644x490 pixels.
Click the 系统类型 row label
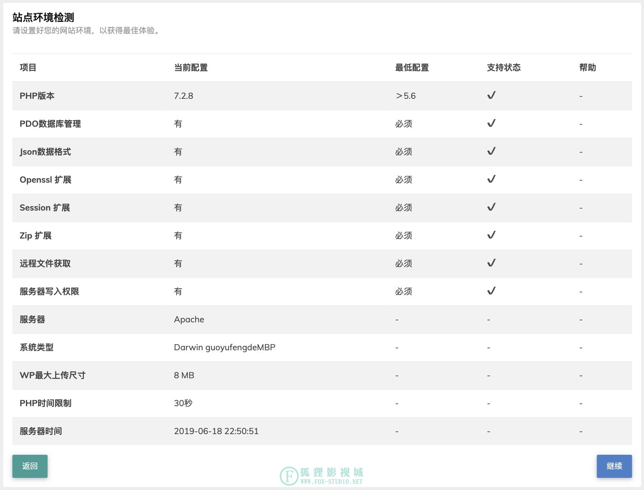click(37, 347)
